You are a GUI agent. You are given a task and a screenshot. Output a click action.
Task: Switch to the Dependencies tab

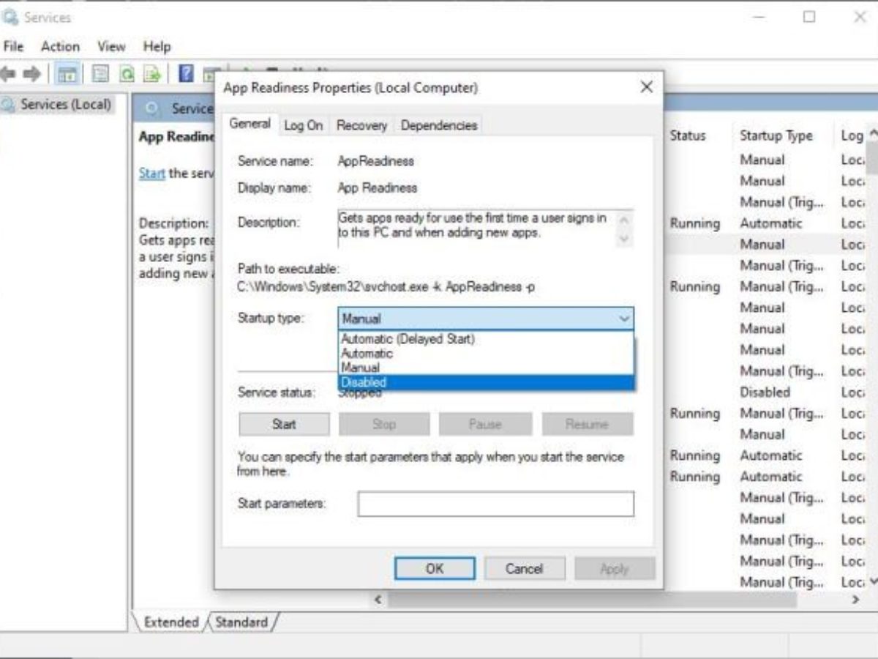click(x=439, y=125)
